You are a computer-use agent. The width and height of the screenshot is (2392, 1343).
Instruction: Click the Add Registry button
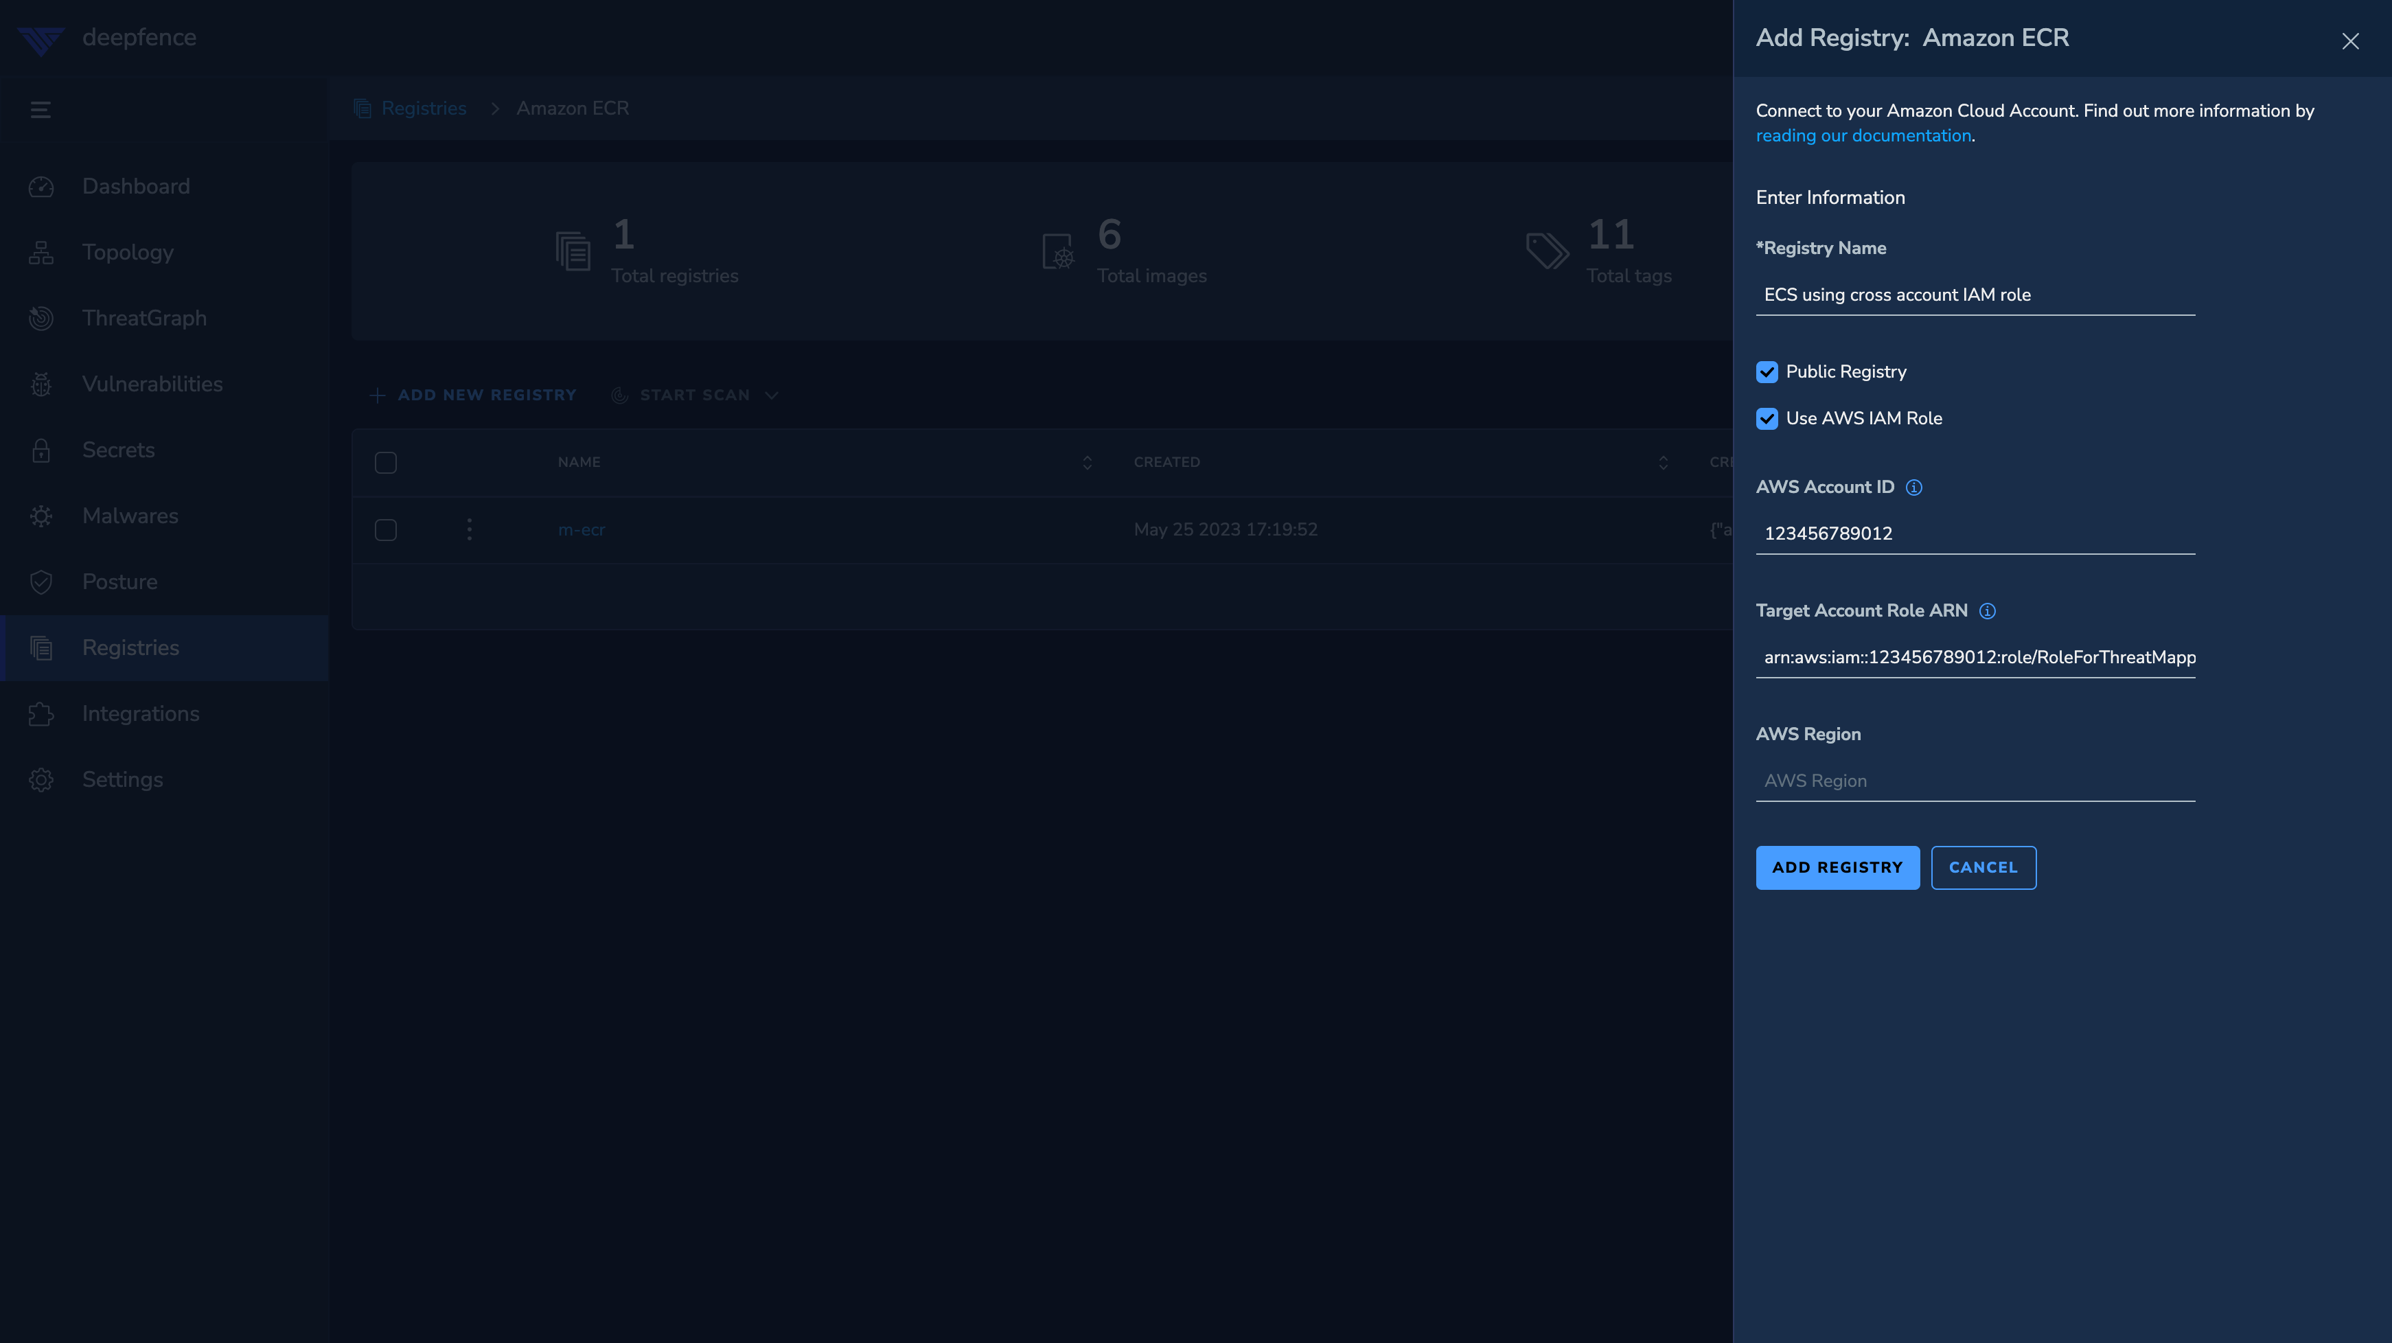click(x=1838, y=867)
